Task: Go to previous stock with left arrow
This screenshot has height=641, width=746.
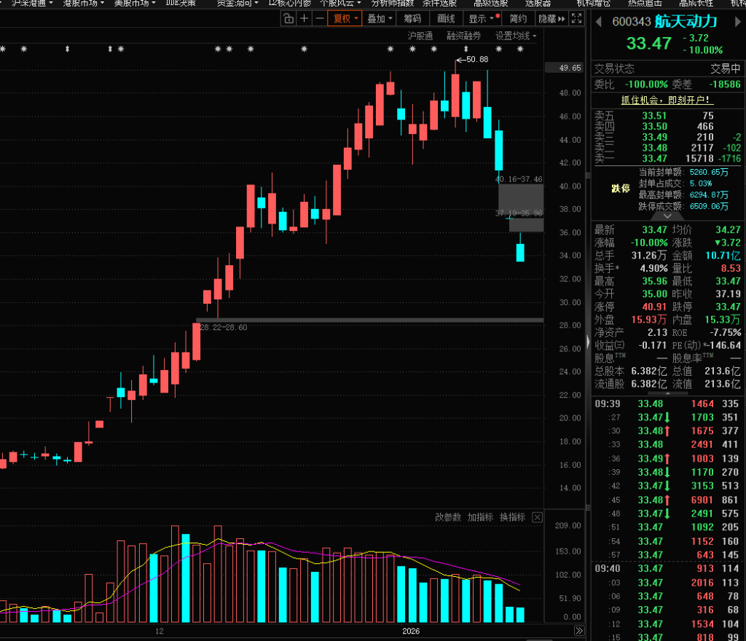Action: 600,22
